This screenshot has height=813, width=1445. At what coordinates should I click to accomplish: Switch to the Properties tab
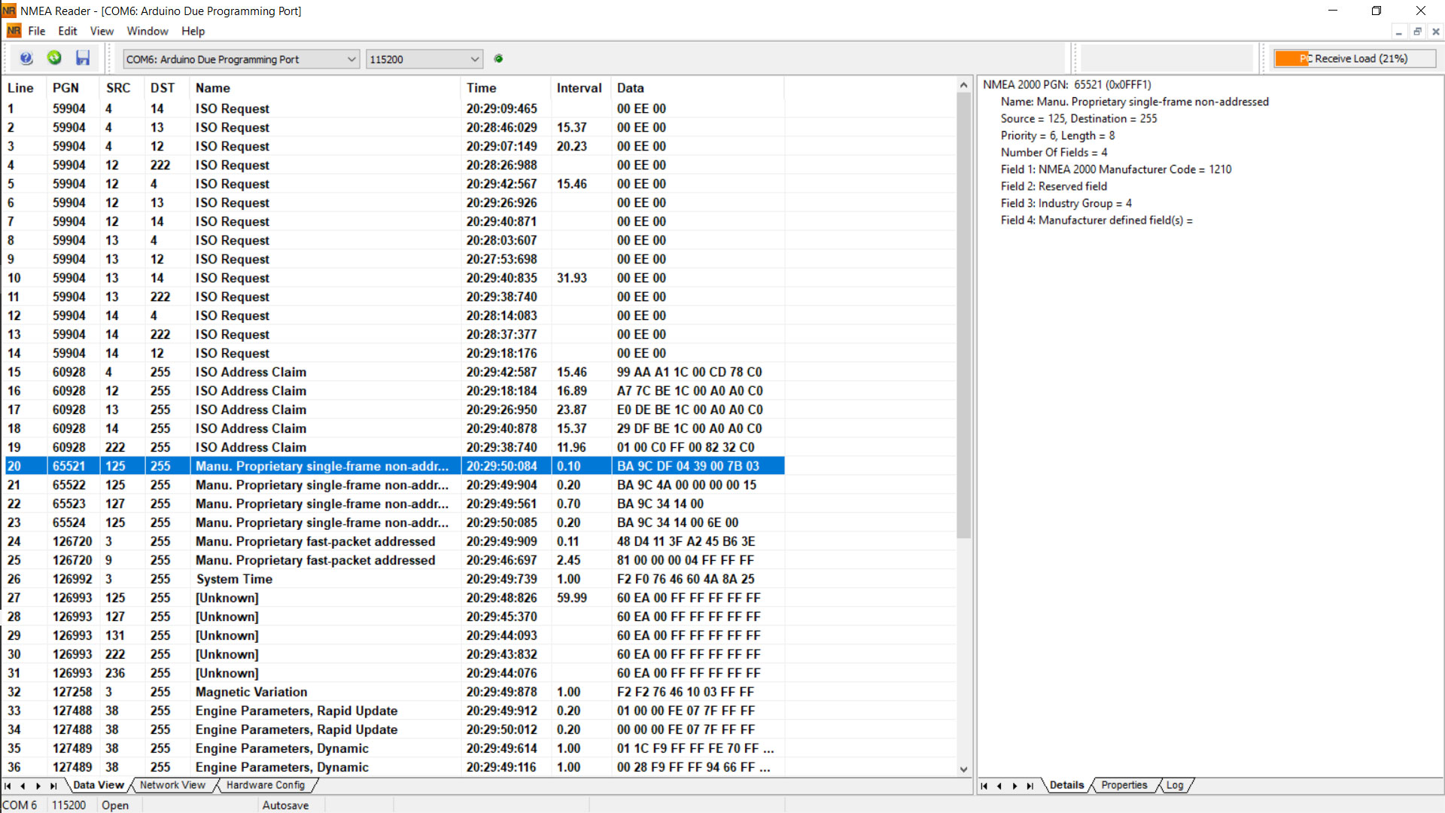click(1124, 785)
